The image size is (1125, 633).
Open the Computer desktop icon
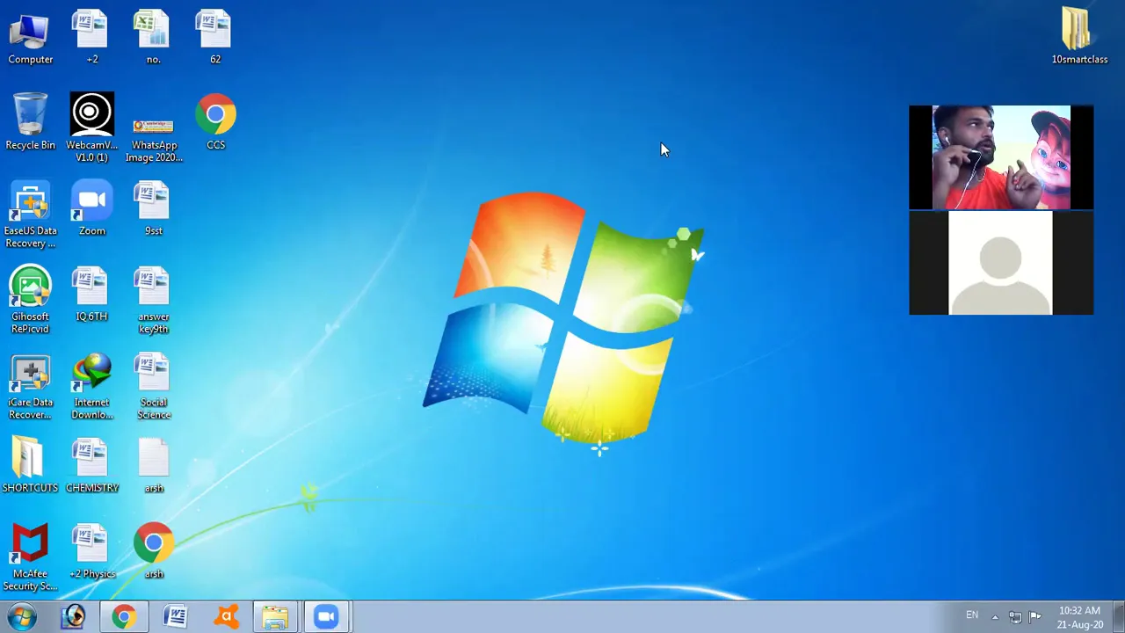tap(30, 38)
